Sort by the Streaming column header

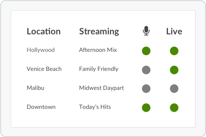click(99, 31)
